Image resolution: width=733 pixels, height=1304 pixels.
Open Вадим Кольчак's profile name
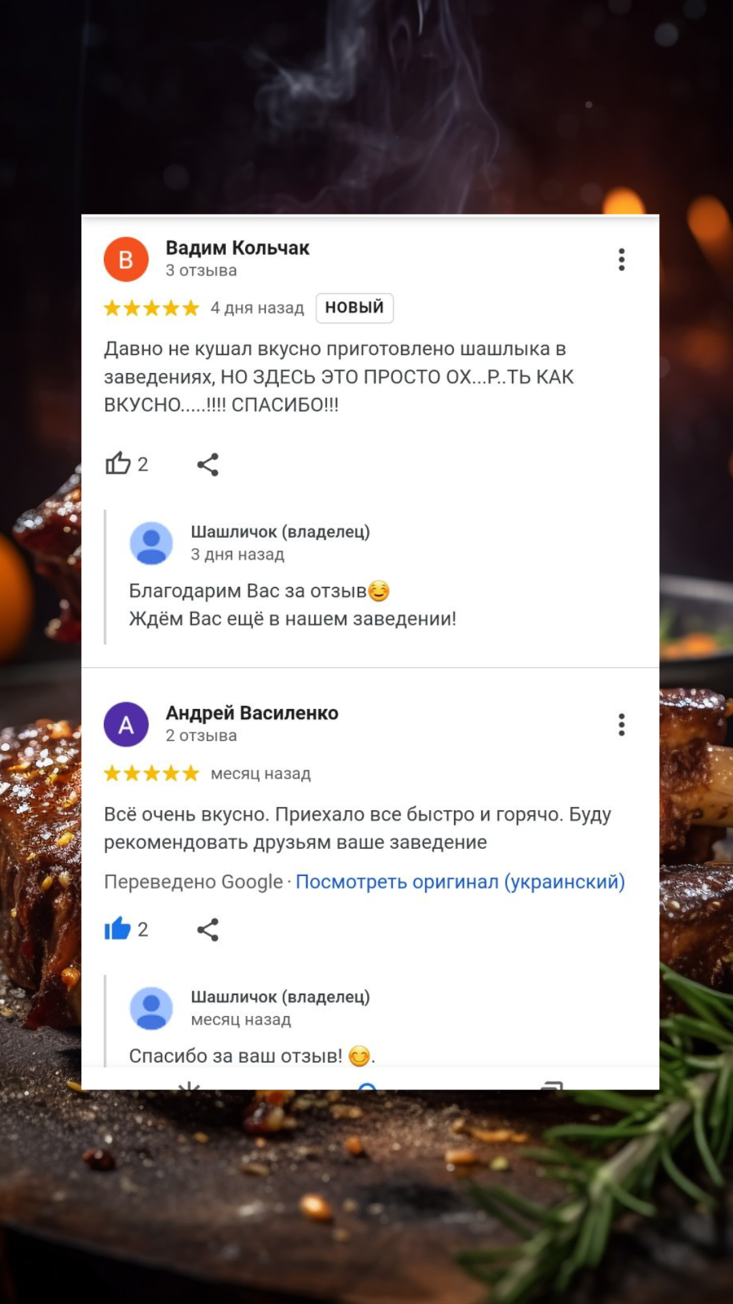coord(238,248)
